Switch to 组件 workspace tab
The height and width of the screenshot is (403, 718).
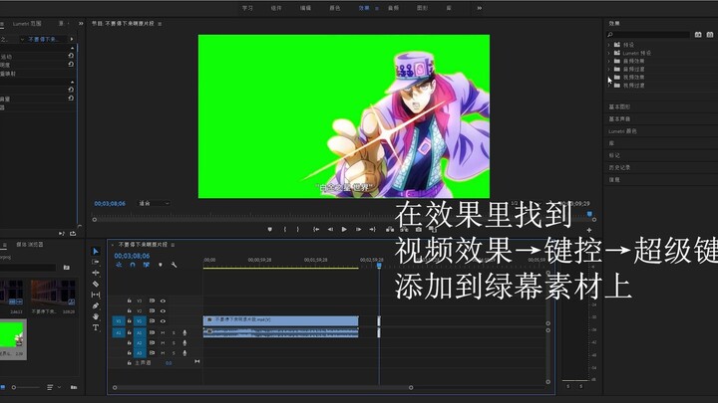[276, 8]
